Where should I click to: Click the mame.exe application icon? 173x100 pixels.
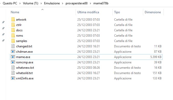[x=13, y=57]
